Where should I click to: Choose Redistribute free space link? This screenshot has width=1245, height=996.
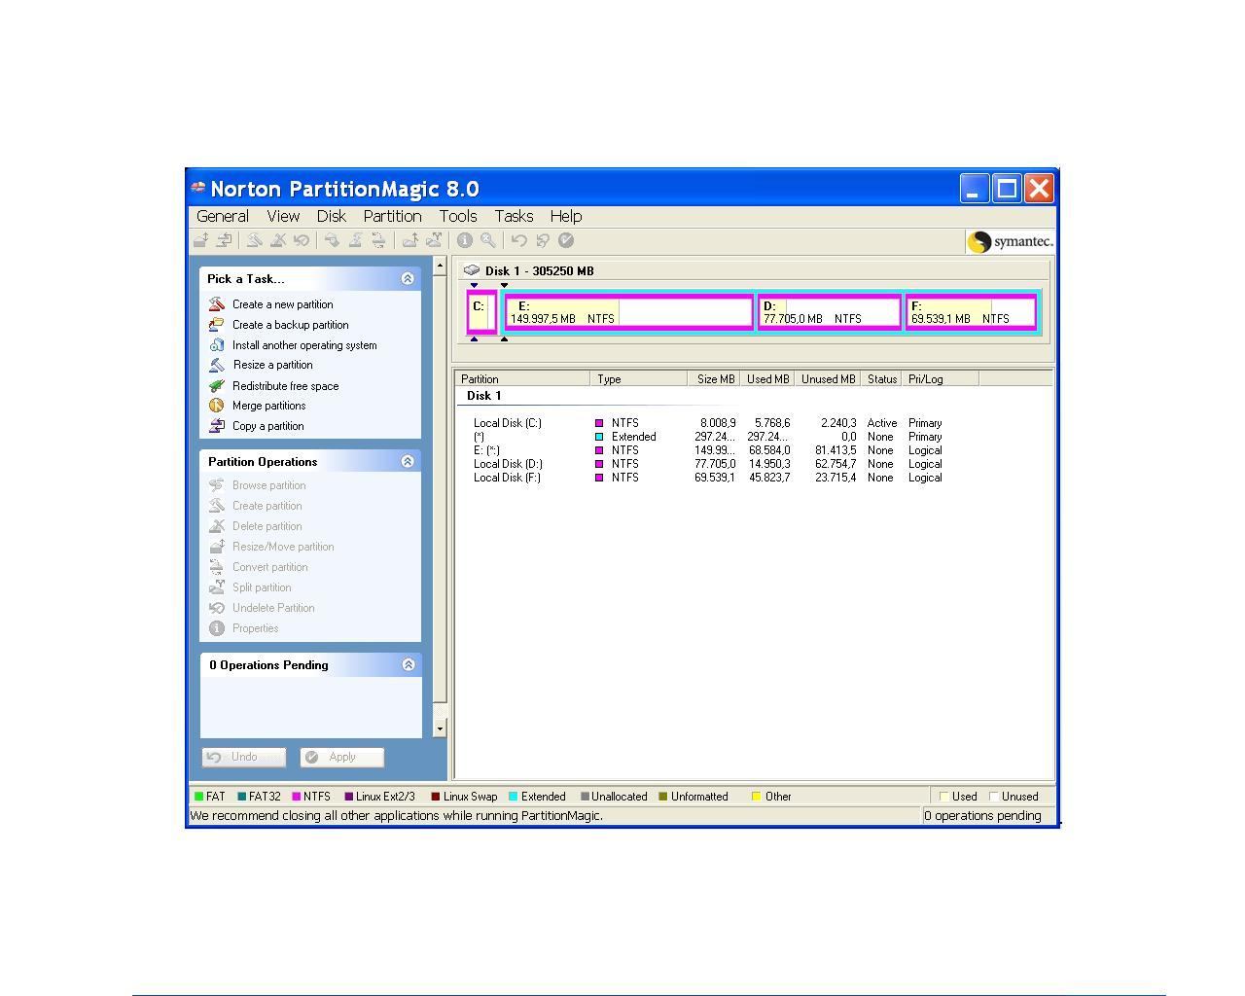(285, 386)
